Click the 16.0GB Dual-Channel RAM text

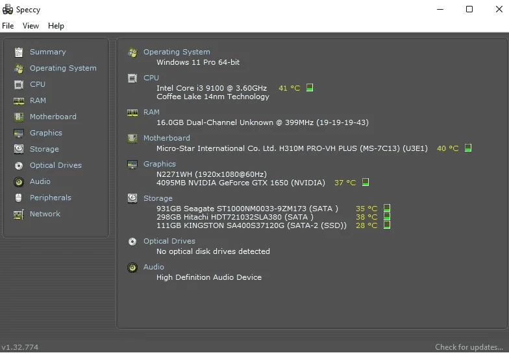coord(262,122)
